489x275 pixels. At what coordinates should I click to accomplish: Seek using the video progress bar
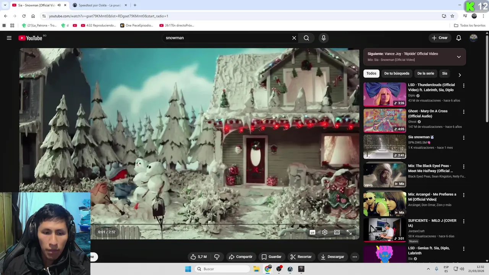point(225,224)
